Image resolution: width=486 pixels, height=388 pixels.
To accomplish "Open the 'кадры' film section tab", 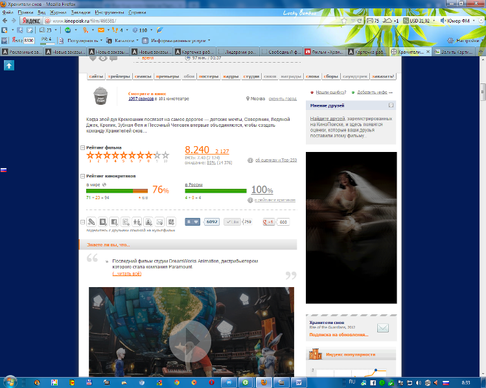I will point(231,76).
